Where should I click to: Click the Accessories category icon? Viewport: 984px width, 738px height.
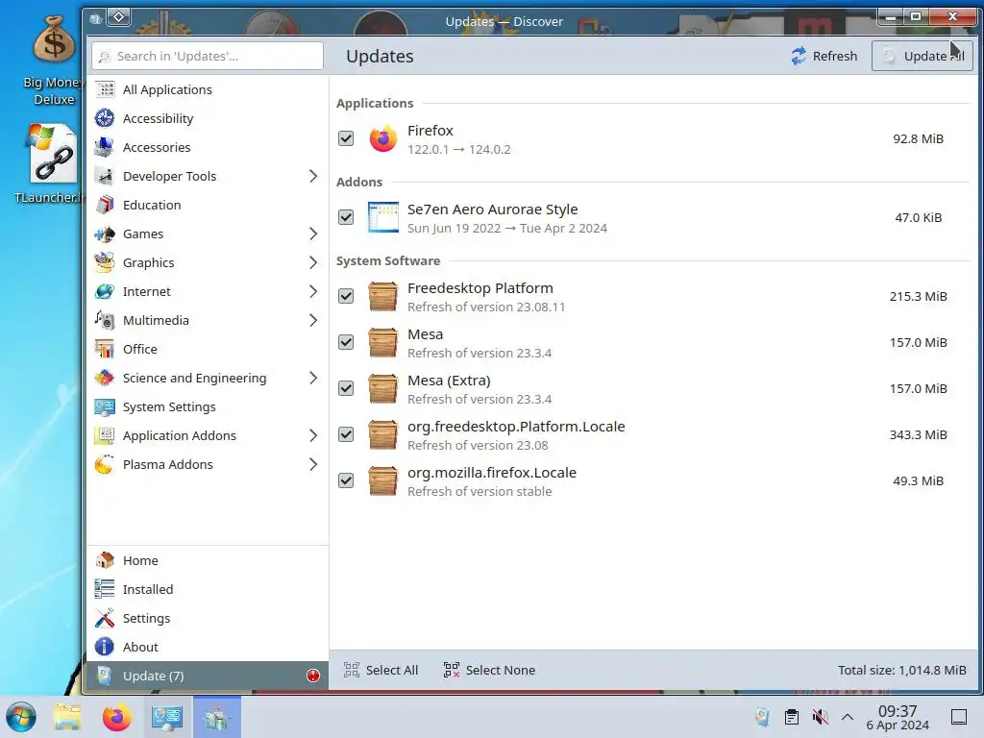(x=104, y=147)
